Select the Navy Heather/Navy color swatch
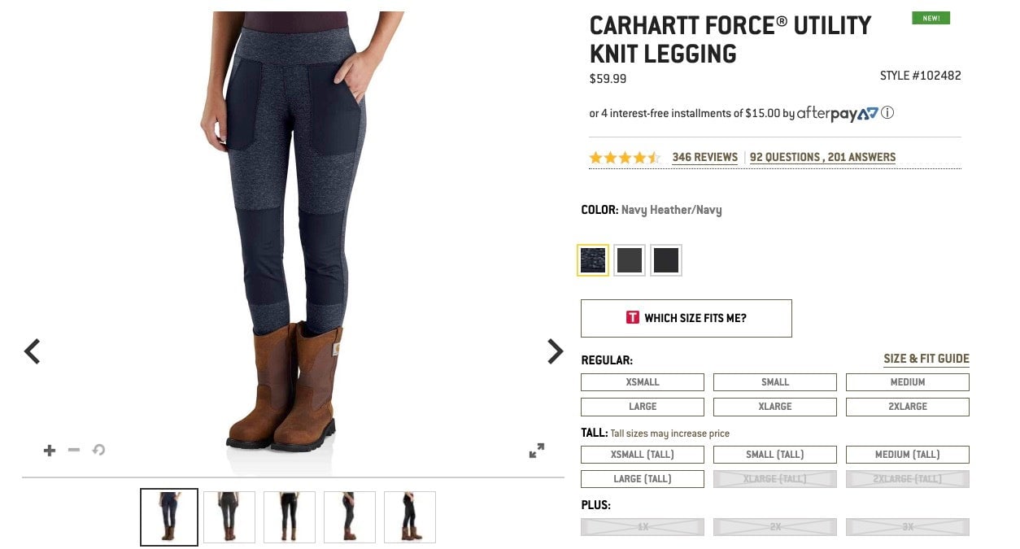 [593, 260]
